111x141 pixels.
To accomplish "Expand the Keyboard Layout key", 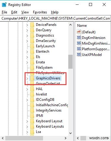I will 27,121.
